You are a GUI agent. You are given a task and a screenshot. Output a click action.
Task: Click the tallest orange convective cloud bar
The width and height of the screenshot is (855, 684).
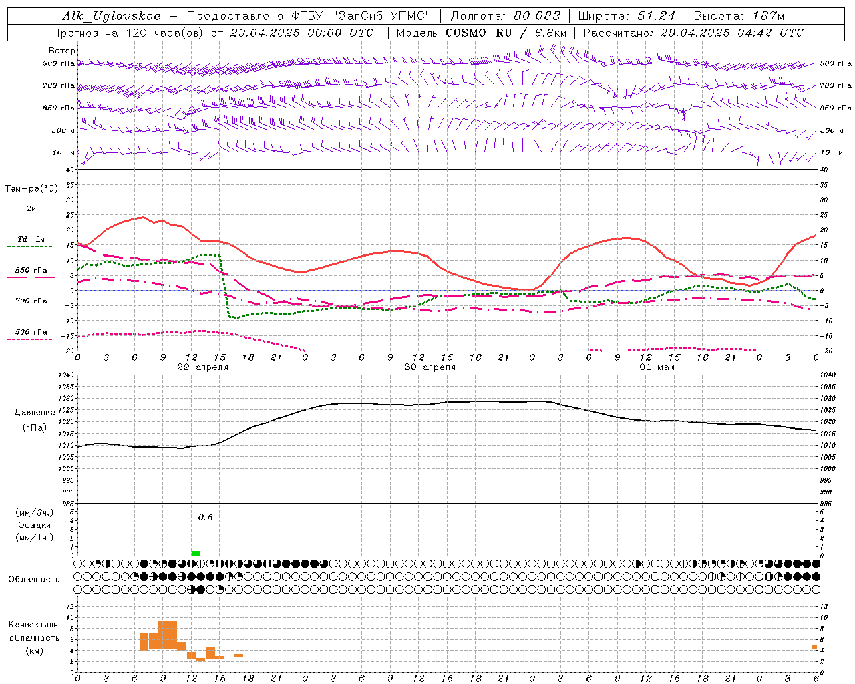[168, 635]
